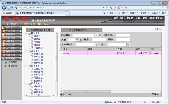This screenshot has height=105, width=169.
Task: Select the 首页 top menu item
Action: pos(123,18)
